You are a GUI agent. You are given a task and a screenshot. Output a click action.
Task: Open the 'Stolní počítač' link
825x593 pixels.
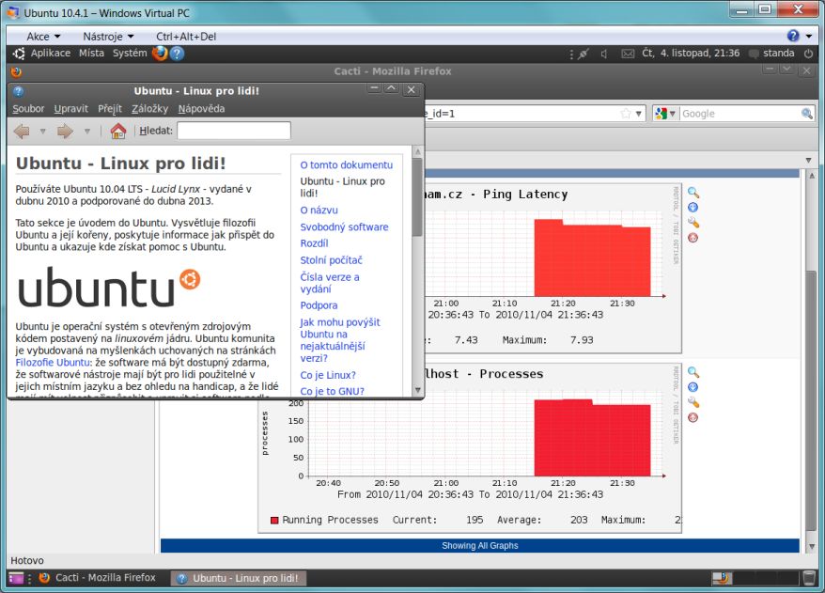331,260
